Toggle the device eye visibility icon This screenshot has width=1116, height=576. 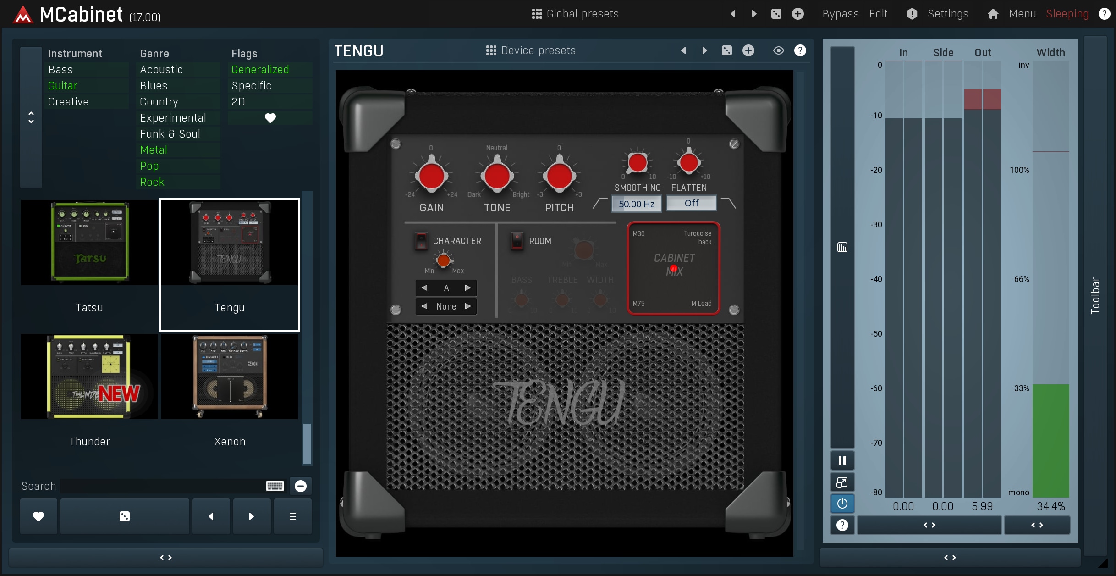click(x=778, y=50)
